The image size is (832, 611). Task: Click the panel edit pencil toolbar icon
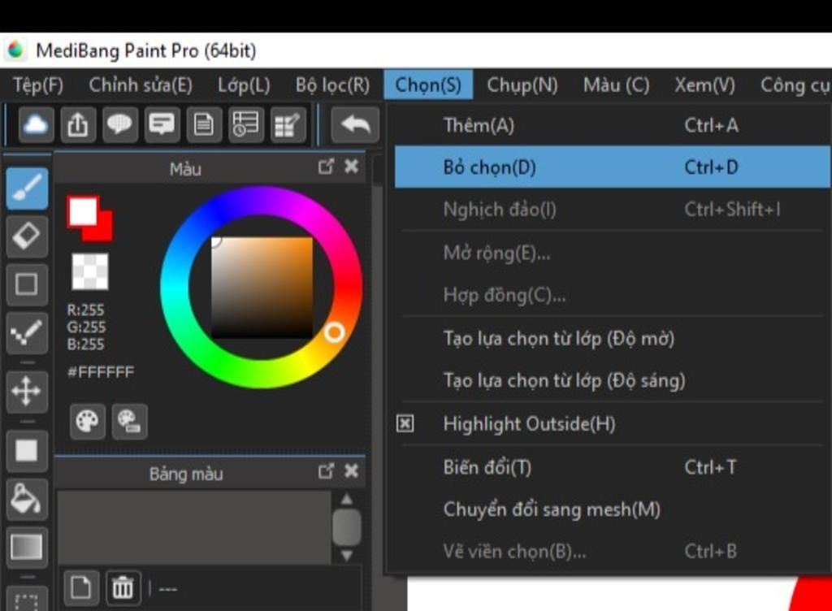(x=288, y=125)
